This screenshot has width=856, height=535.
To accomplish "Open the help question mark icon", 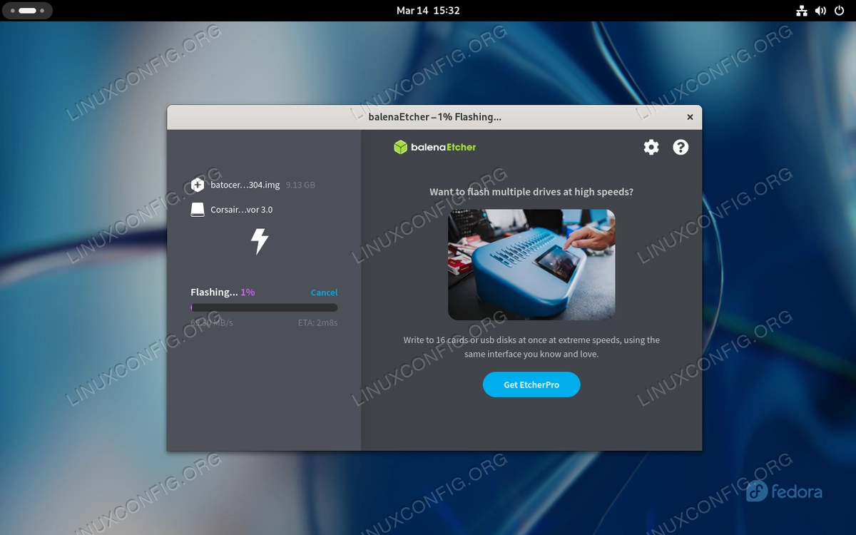I will [681, 147].
